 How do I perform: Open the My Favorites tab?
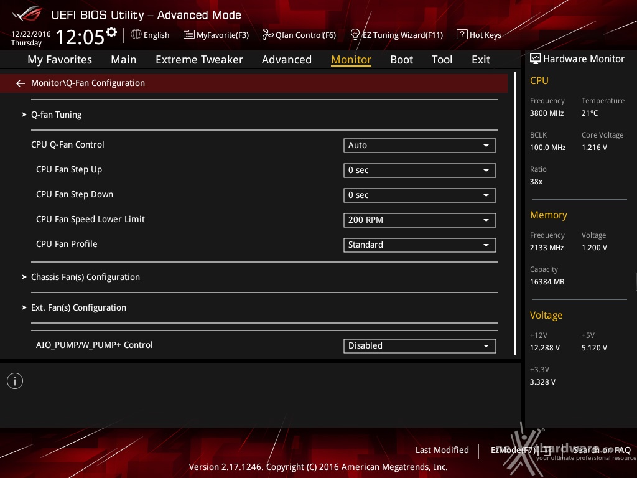[x=60, y=60]
